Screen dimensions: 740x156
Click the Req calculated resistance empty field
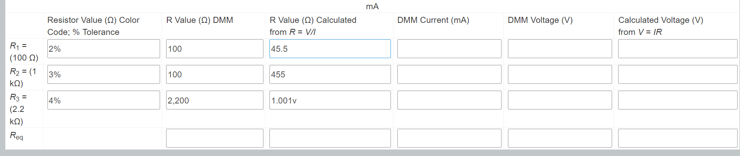pyautogui.click(x=330, y=138)
